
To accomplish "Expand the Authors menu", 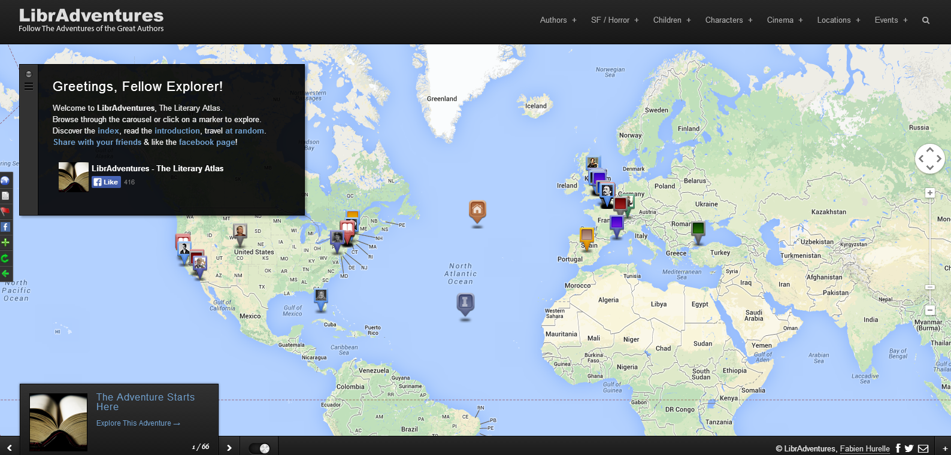I will [x=558, y=20].
